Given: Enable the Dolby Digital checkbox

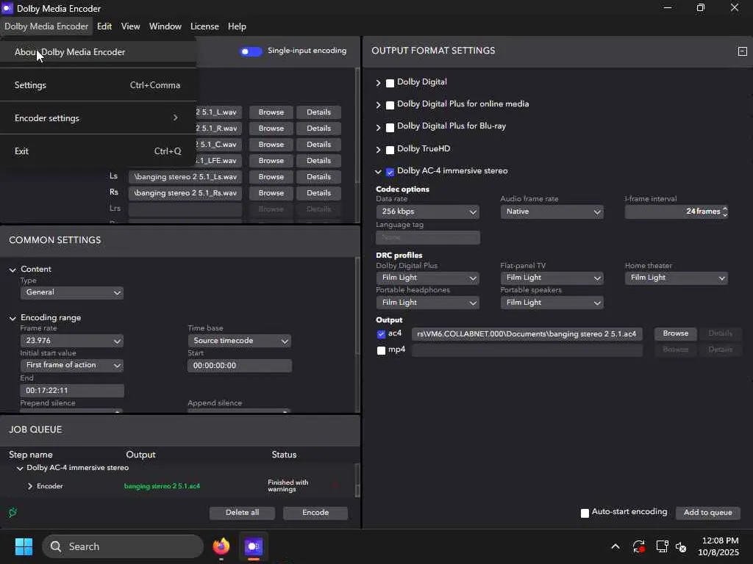Looking at the screenshot, I should tap(390, 83).
